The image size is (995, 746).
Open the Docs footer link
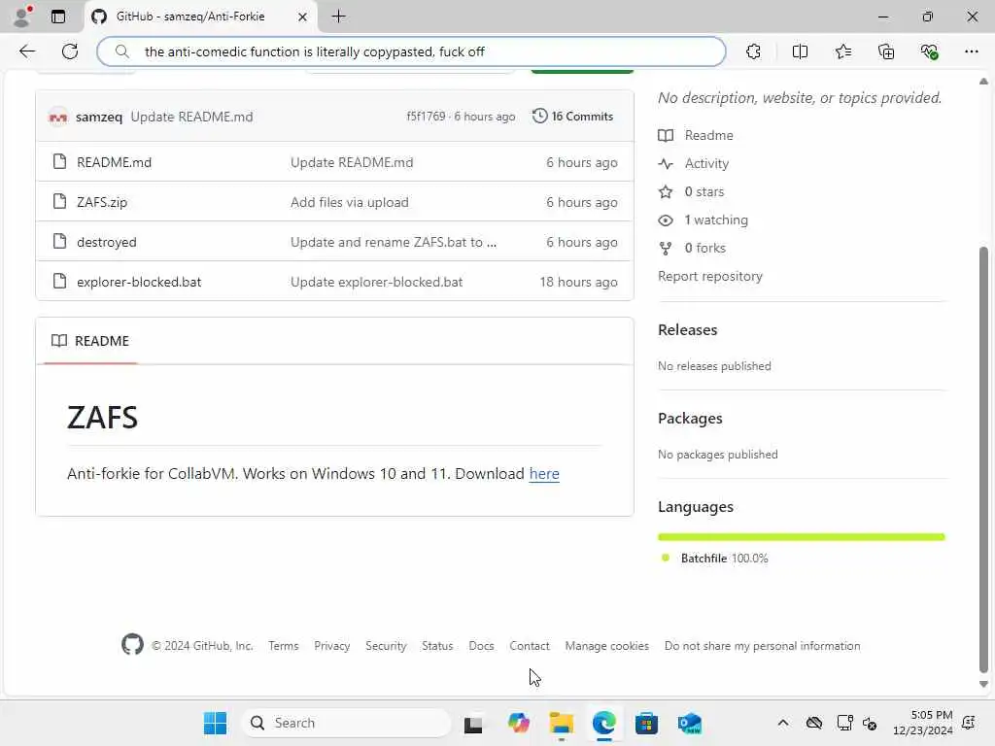coord(481,646)
